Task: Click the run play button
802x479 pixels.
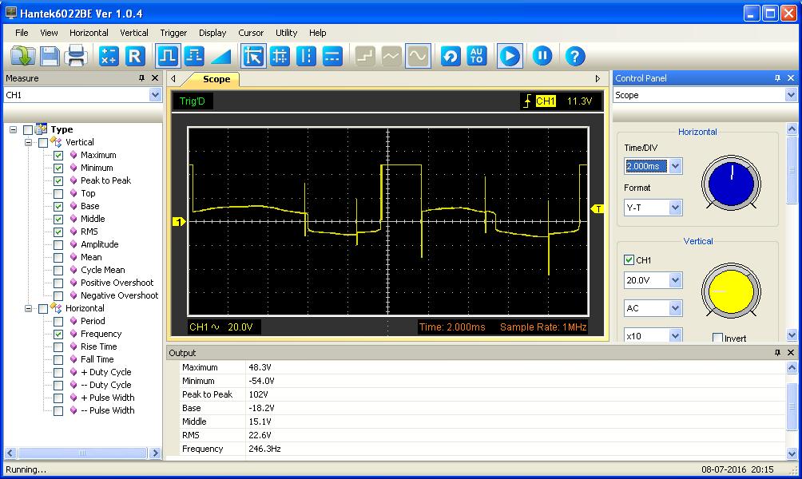Action: coord(510,56)
